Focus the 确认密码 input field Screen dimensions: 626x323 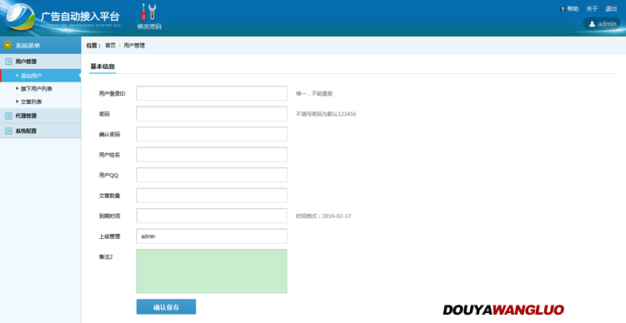(x=212, y=134)
